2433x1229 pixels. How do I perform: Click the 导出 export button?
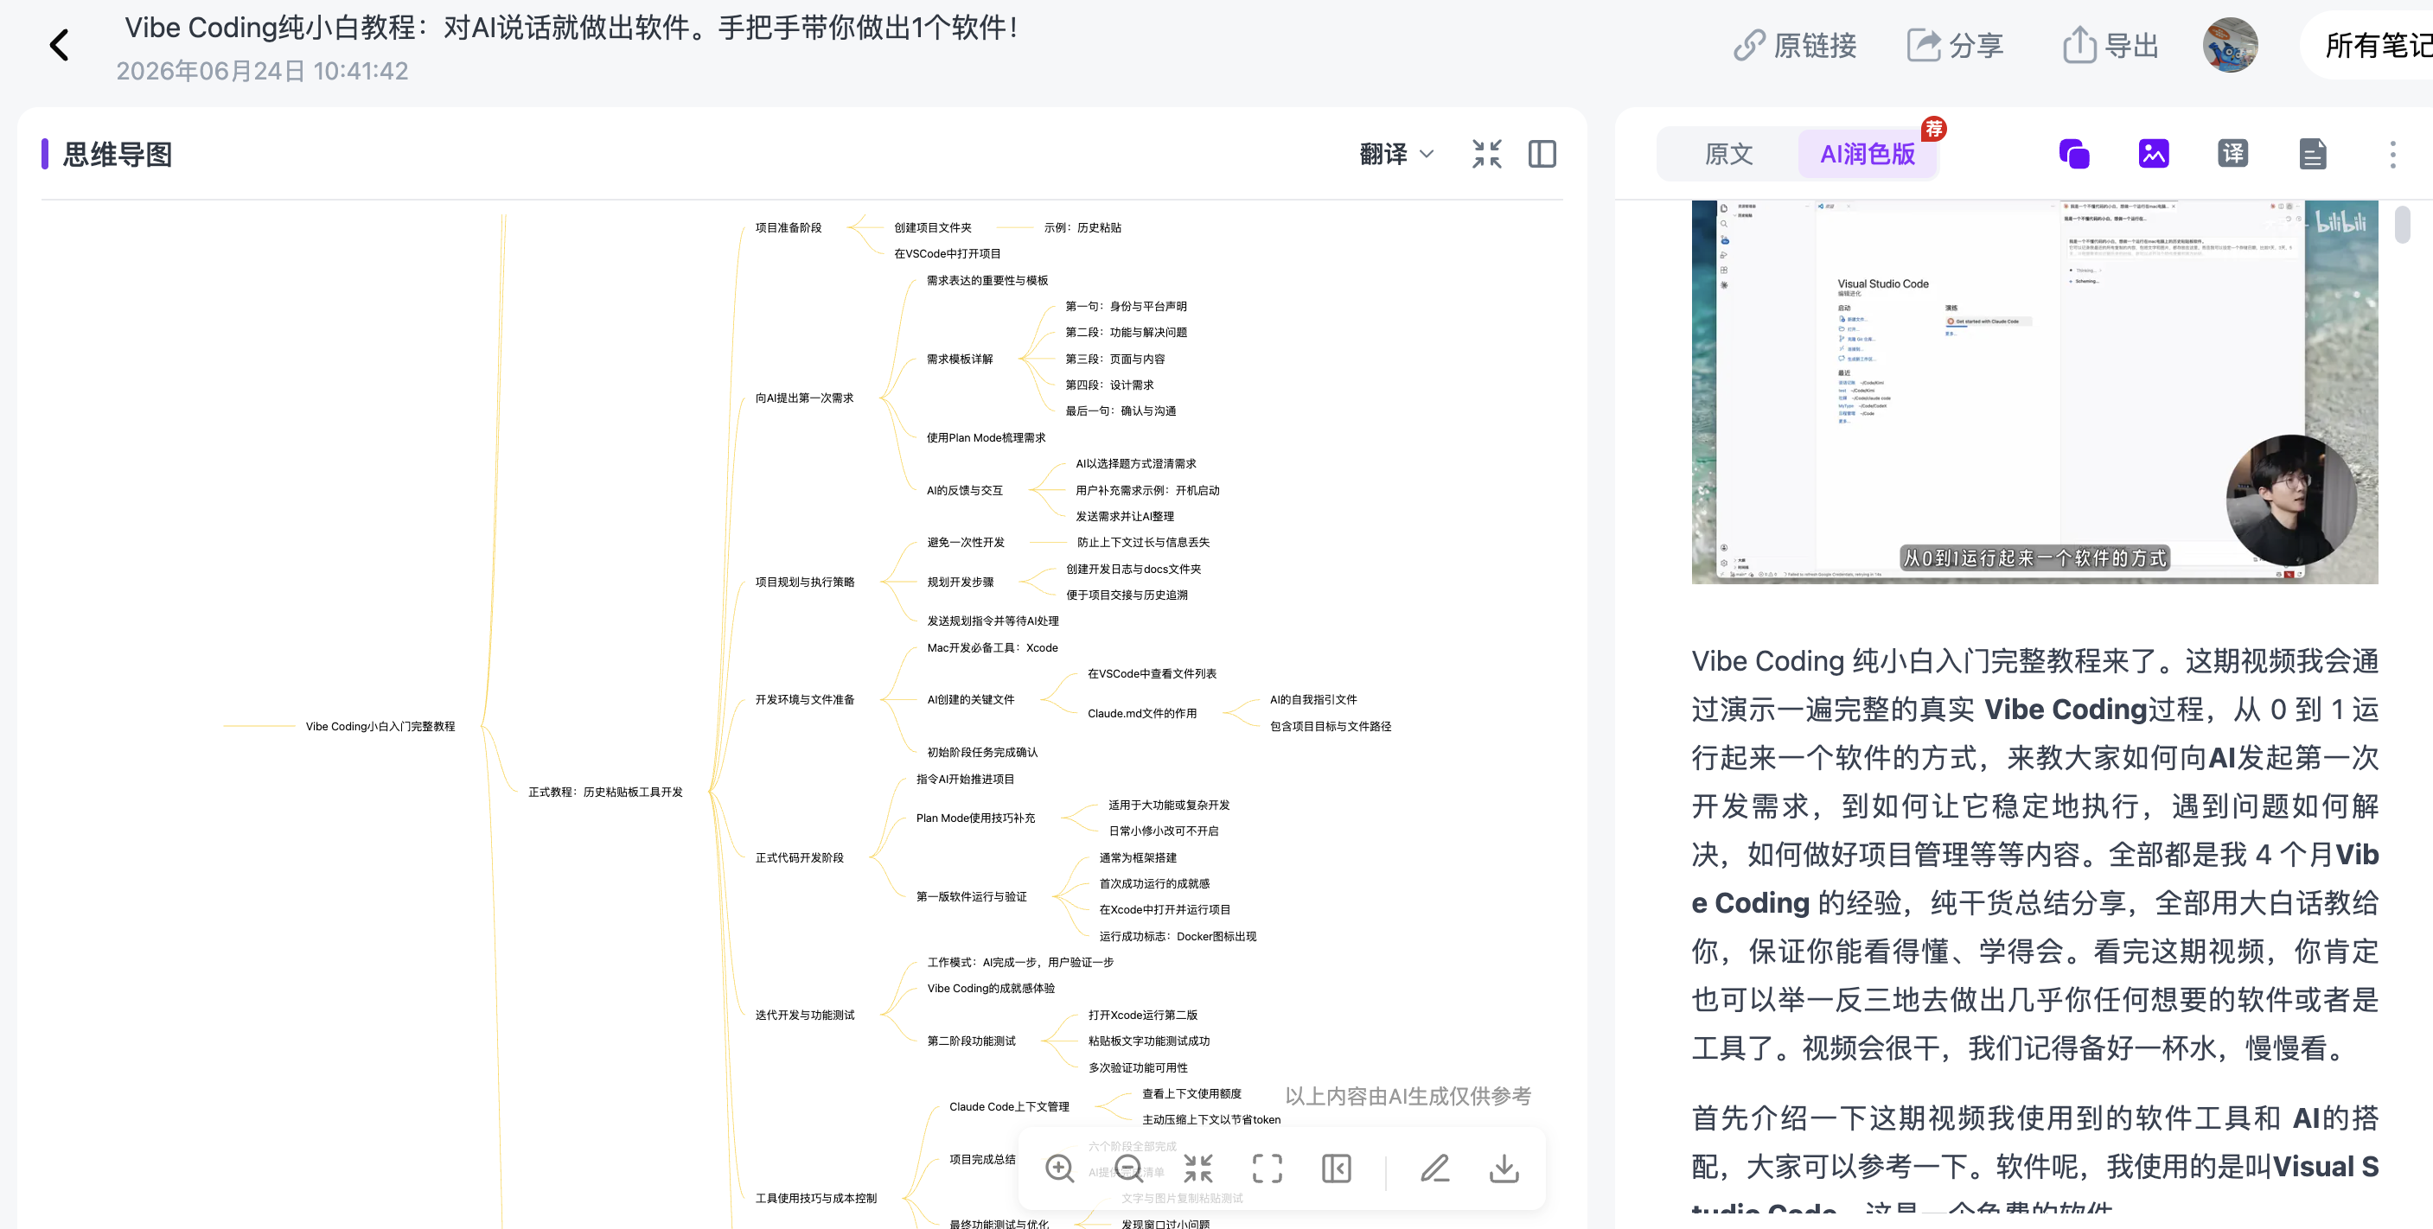(2111, 45)
